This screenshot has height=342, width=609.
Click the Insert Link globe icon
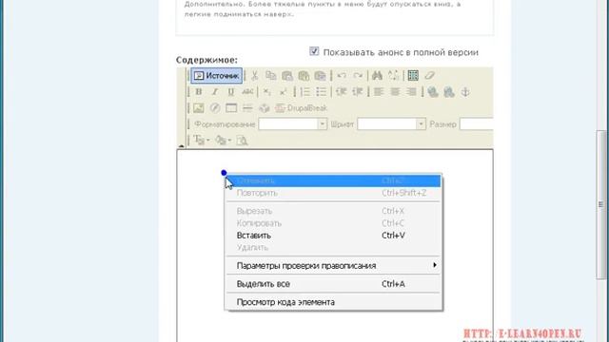433,92
